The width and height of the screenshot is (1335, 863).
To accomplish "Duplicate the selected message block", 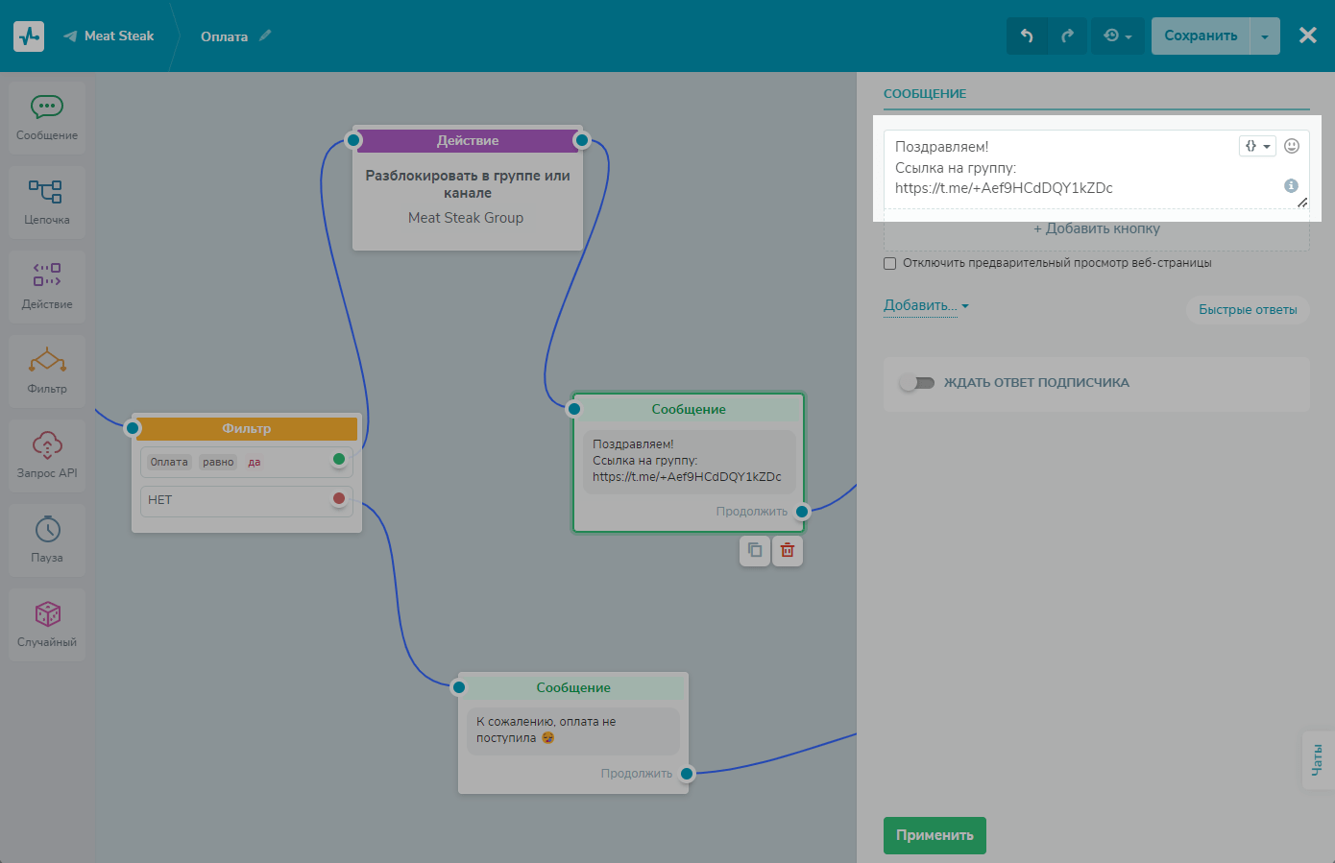I will coord(755,550).
